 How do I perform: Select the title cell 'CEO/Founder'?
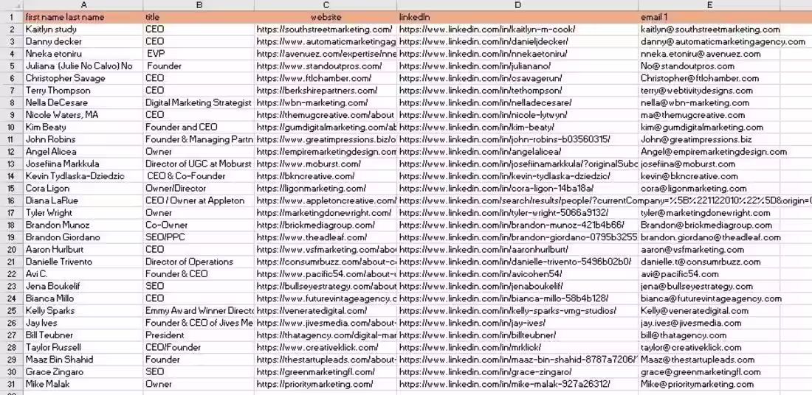pos(199,347)
